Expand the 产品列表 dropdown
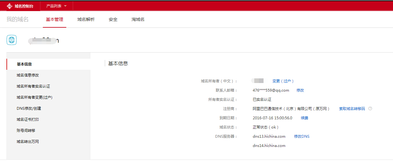 (56, 6)
